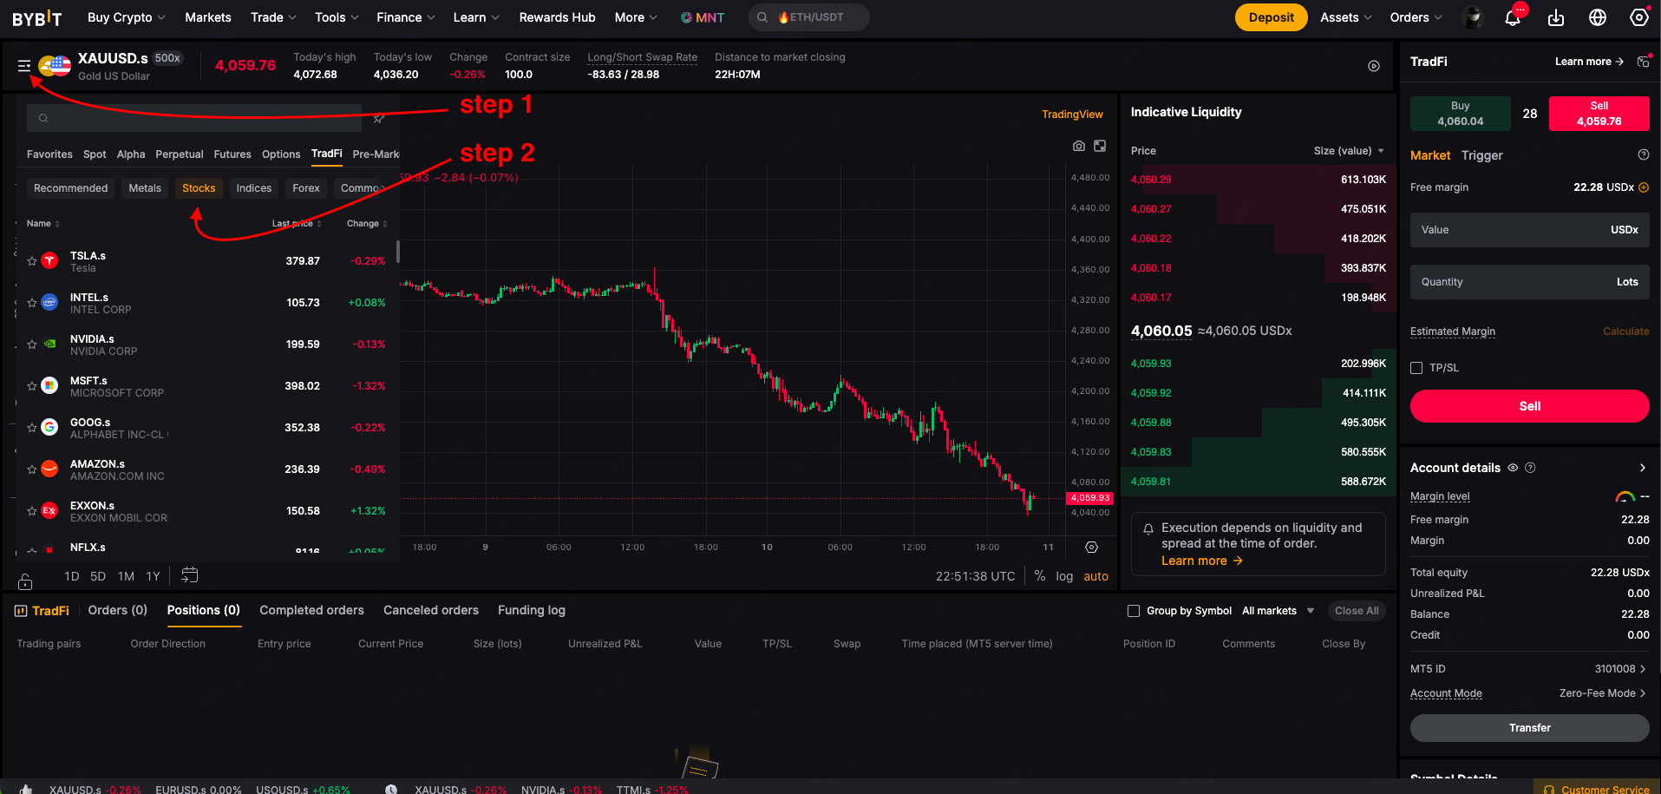Open Assets dropdown
The image size is (1661, 794).
pos(1346,17)
